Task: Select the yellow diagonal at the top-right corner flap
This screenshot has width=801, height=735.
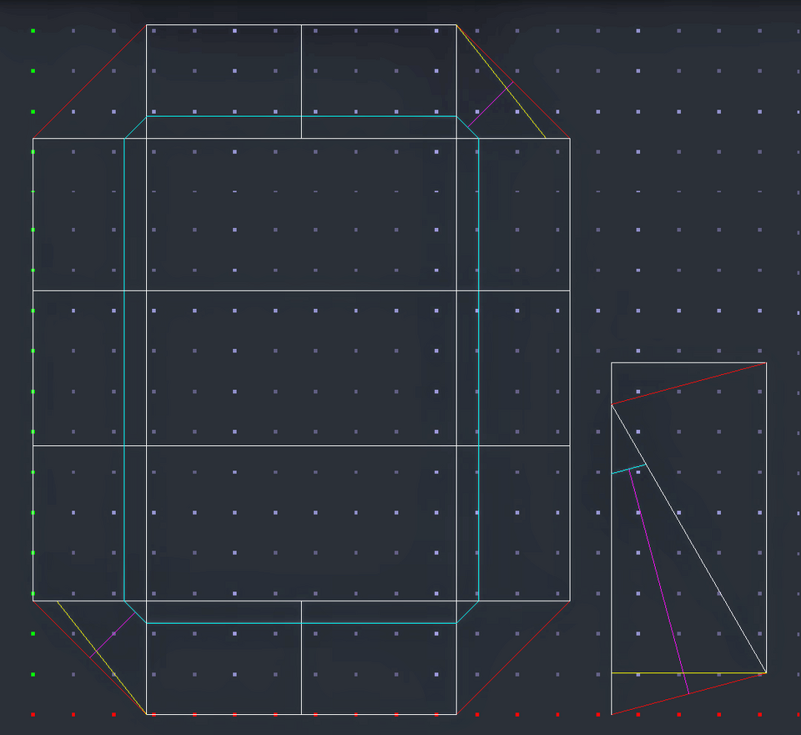Action: click(501, 81)
